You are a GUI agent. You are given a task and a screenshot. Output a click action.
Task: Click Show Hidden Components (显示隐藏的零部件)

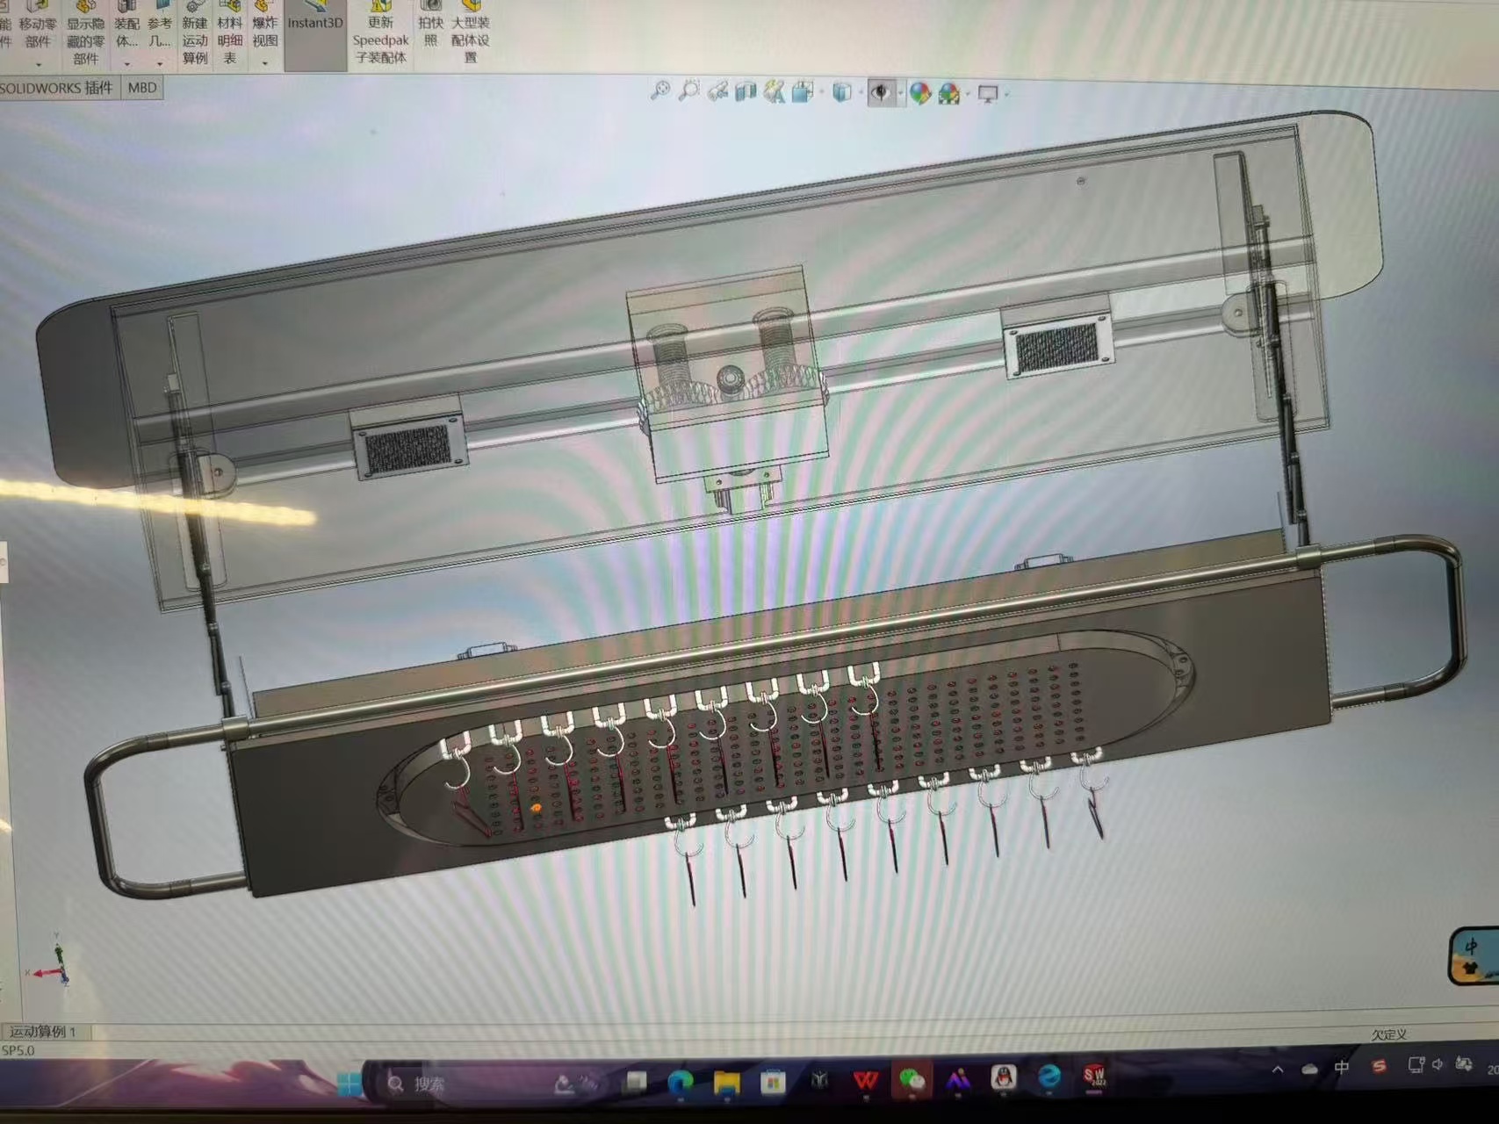click(85, 33)
